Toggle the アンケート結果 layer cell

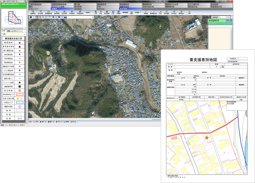62,6
